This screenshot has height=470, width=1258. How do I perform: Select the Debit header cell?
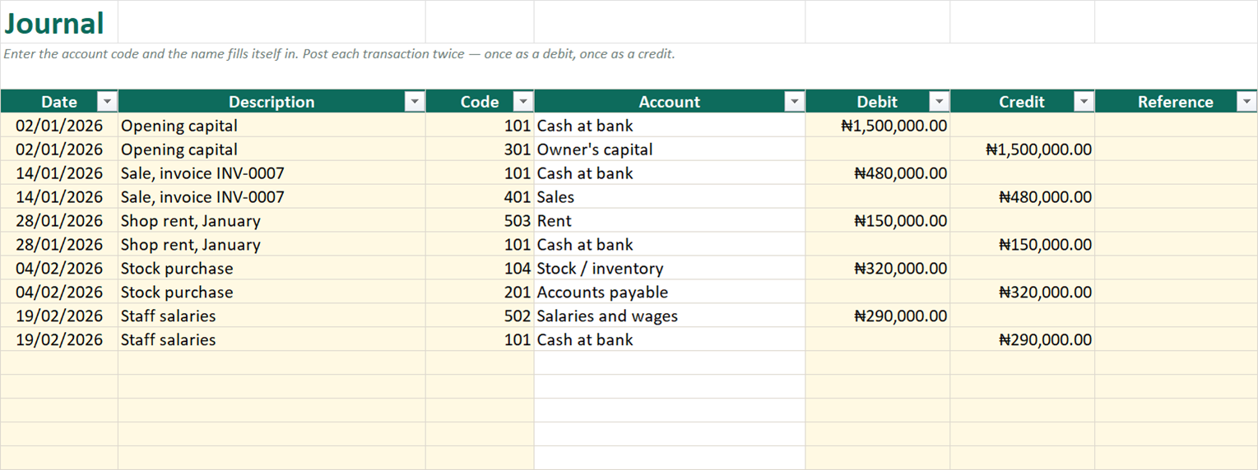click(878, 102)
